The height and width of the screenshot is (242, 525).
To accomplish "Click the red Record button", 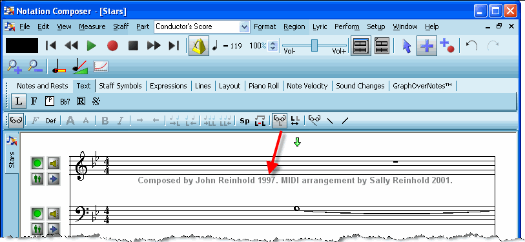I will point(112,46).
